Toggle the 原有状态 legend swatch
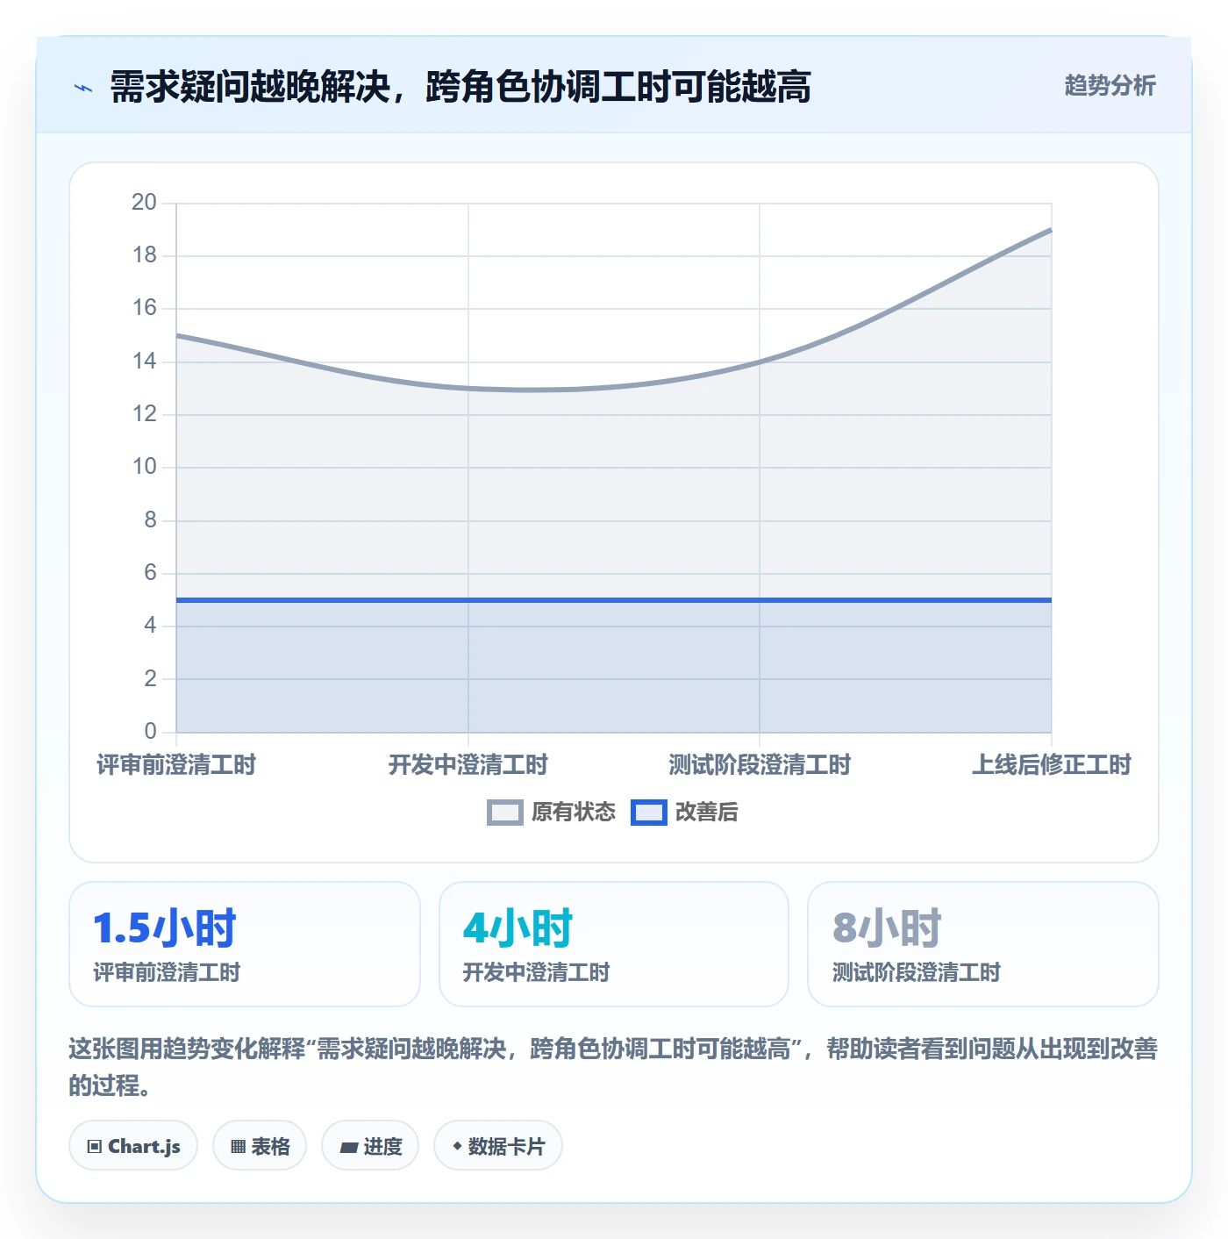Image resolution: width=1228 pixels, height=1239 pixels. (x=505, y=813)
